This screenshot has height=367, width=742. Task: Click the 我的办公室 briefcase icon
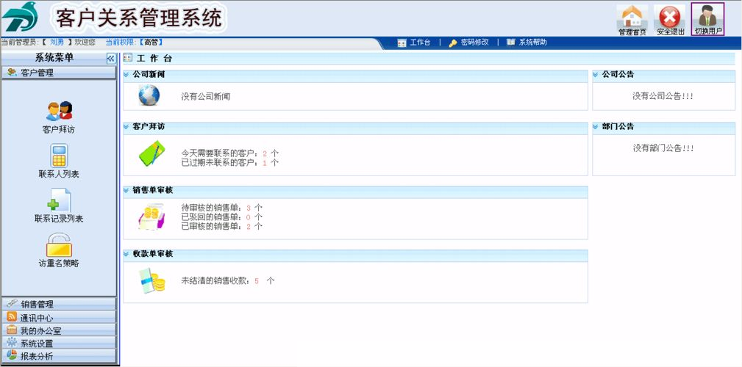[x=12, y=330]
